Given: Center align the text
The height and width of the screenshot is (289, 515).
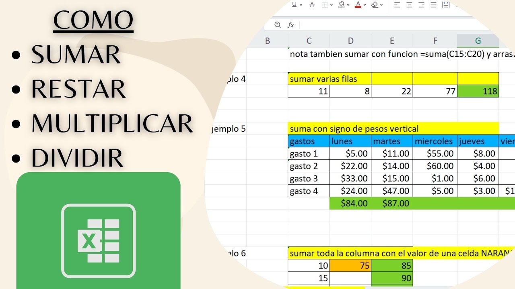Looking at the screenshot, I should pos(409,5).
